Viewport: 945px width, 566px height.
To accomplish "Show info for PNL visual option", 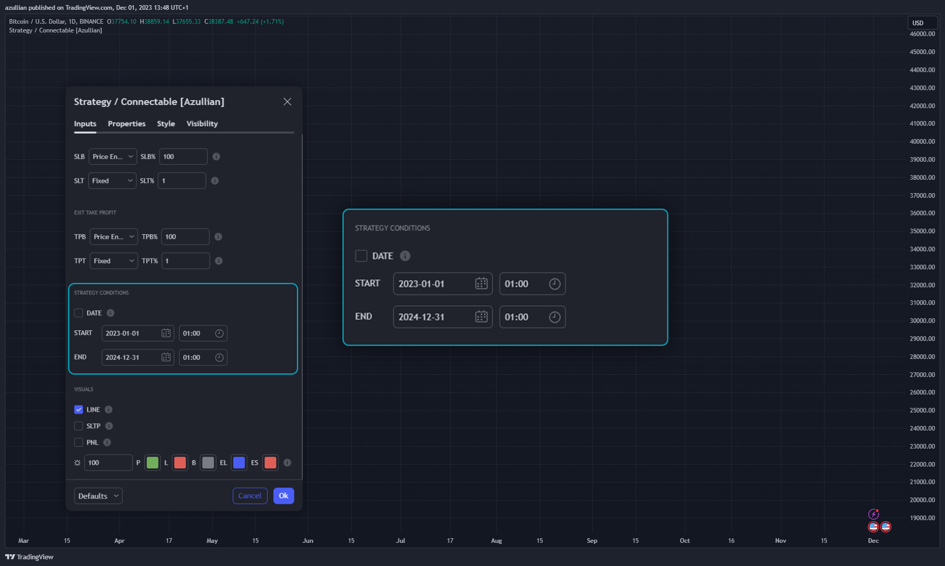I will tap(107, 442).
